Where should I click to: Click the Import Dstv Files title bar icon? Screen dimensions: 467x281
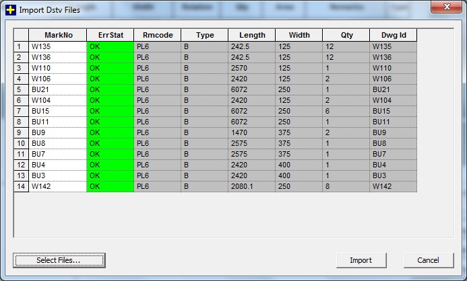[10, 9]
